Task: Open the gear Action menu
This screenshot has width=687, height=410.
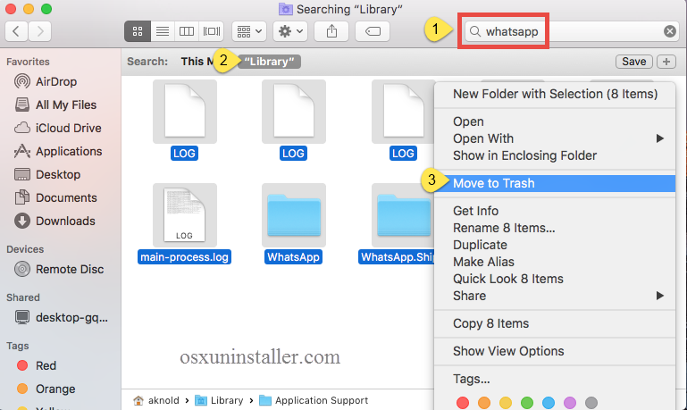Action: [x=290, y=31]
